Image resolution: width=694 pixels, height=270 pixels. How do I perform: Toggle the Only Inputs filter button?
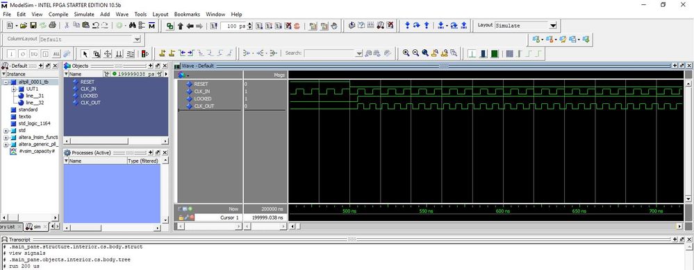tap(11, 54)
